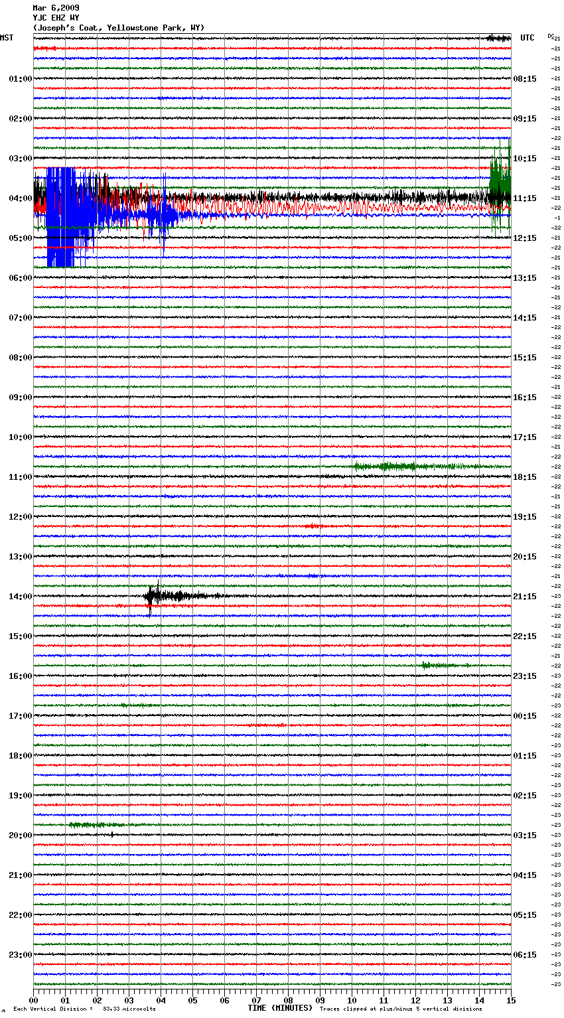Select the 08:00 MST row label
The height and width of the screenshot is (1018, 564).
21,358
